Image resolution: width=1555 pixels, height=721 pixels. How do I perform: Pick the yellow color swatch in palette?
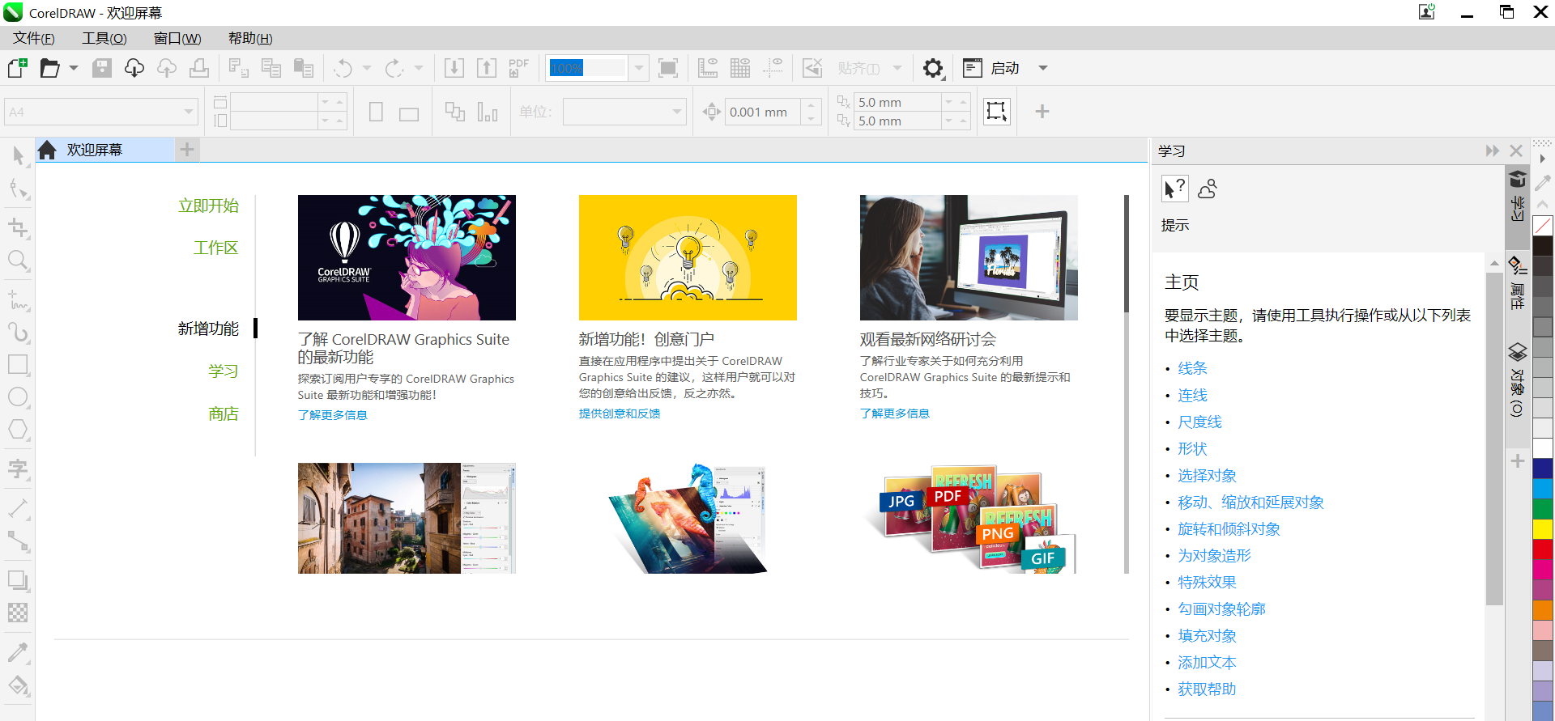[1543, 528]
